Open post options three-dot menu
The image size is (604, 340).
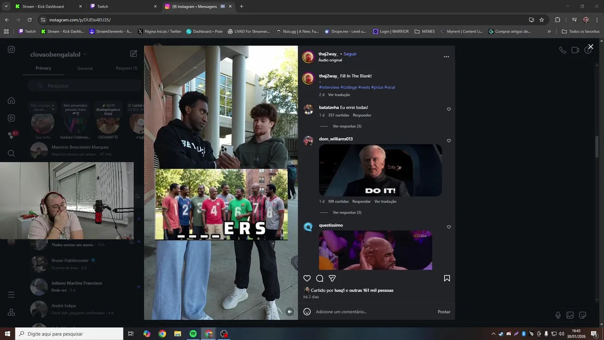pyautogui.click(x=446, y=57)
